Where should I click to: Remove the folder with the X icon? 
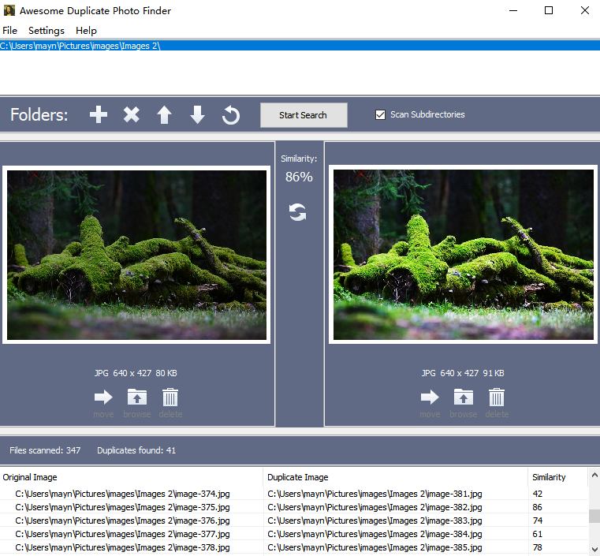coord(132,115)
